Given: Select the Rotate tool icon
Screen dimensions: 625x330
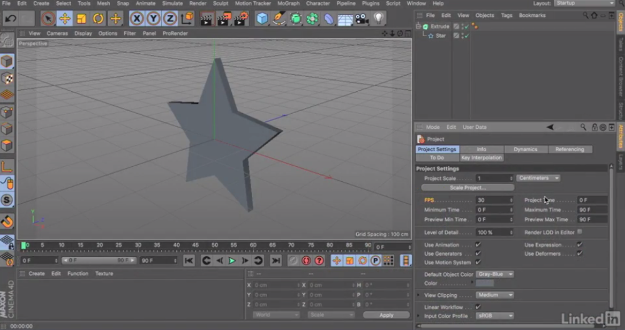Looking at the screenshot, I should click(98, 18).
